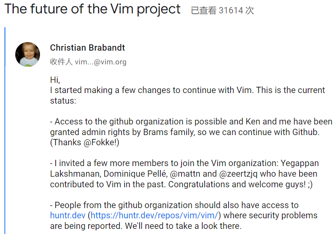Click the 已查看 31614 次 view count

222,11
